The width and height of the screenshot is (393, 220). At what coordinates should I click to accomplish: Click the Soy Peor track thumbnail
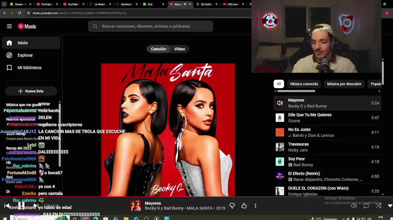[x=280, y=162]
